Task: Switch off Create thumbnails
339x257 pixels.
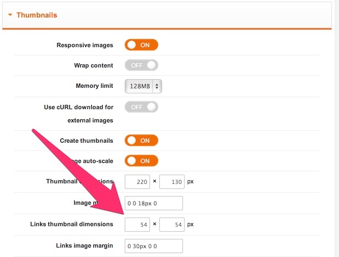Action: [141, 141]
